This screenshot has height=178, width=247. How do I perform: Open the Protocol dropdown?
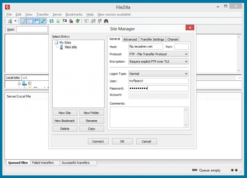tap(158, 54)
